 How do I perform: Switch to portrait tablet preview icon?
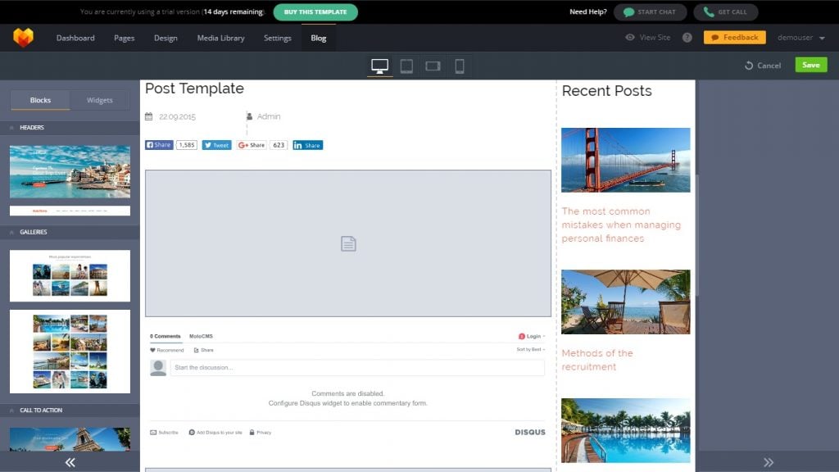[406, 66]
